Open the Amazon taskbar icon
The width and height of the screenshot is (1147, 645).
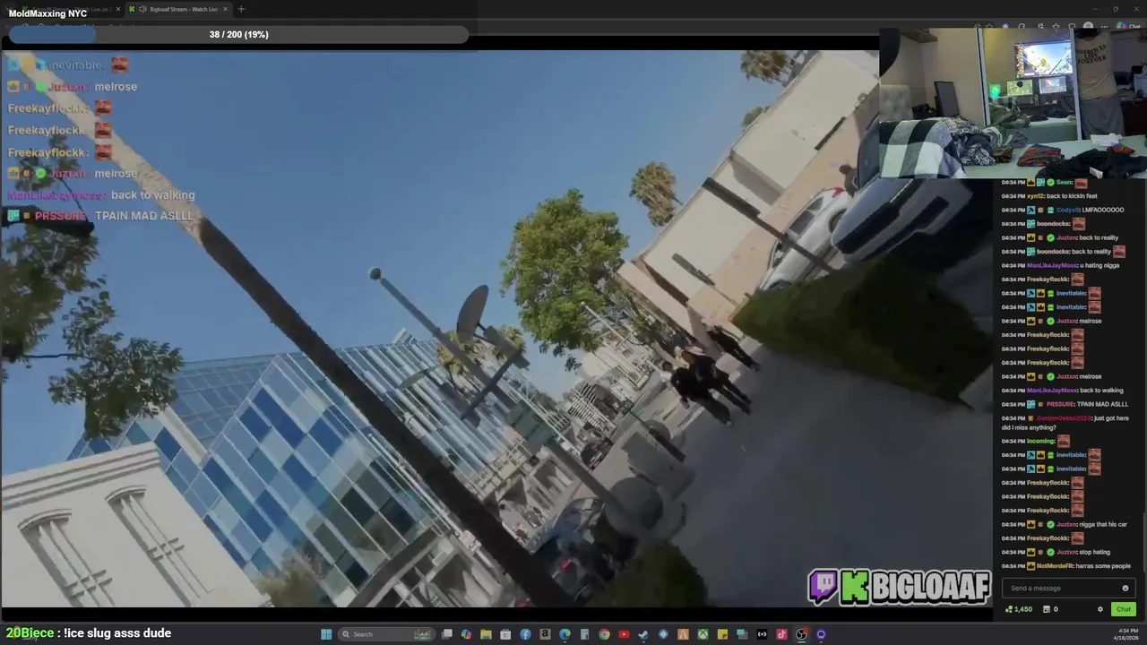(x=545, y=634)
